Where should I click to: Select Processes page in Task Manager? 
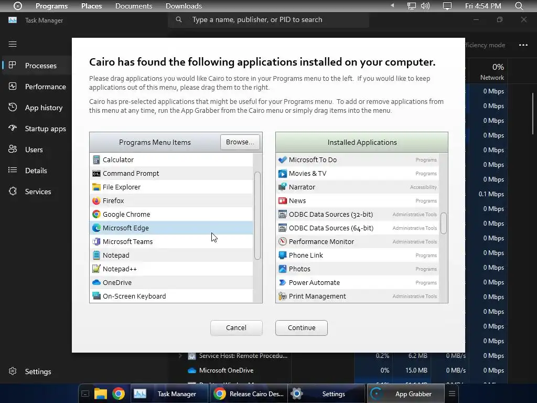(37, 66)
